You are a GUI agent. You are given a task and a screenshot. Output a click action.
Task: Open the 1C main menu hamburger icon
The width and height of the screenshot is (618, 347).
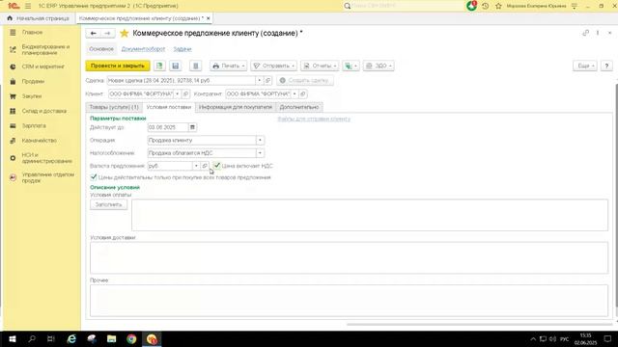coord(28,6)
